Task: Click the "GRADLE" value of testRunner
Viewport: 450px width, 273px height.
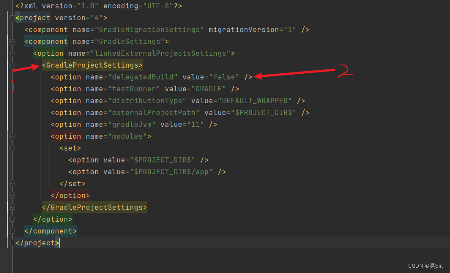Action: 209,89
